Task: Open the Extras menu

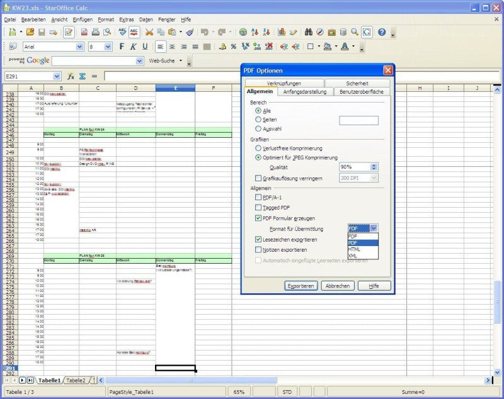Action: (x=127, y=20)
